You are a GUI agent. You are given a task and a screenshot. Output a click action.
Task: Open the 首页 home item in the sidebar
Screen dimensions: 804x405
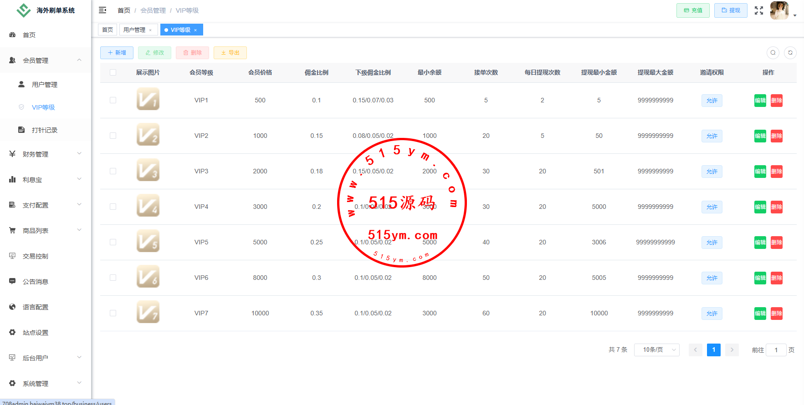pyautogui.click(x=29, y=35)
